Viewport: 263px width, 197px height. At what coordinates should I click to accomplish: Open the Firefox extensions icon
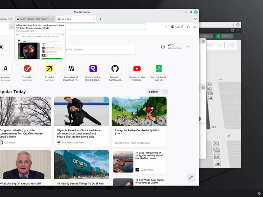188,27
